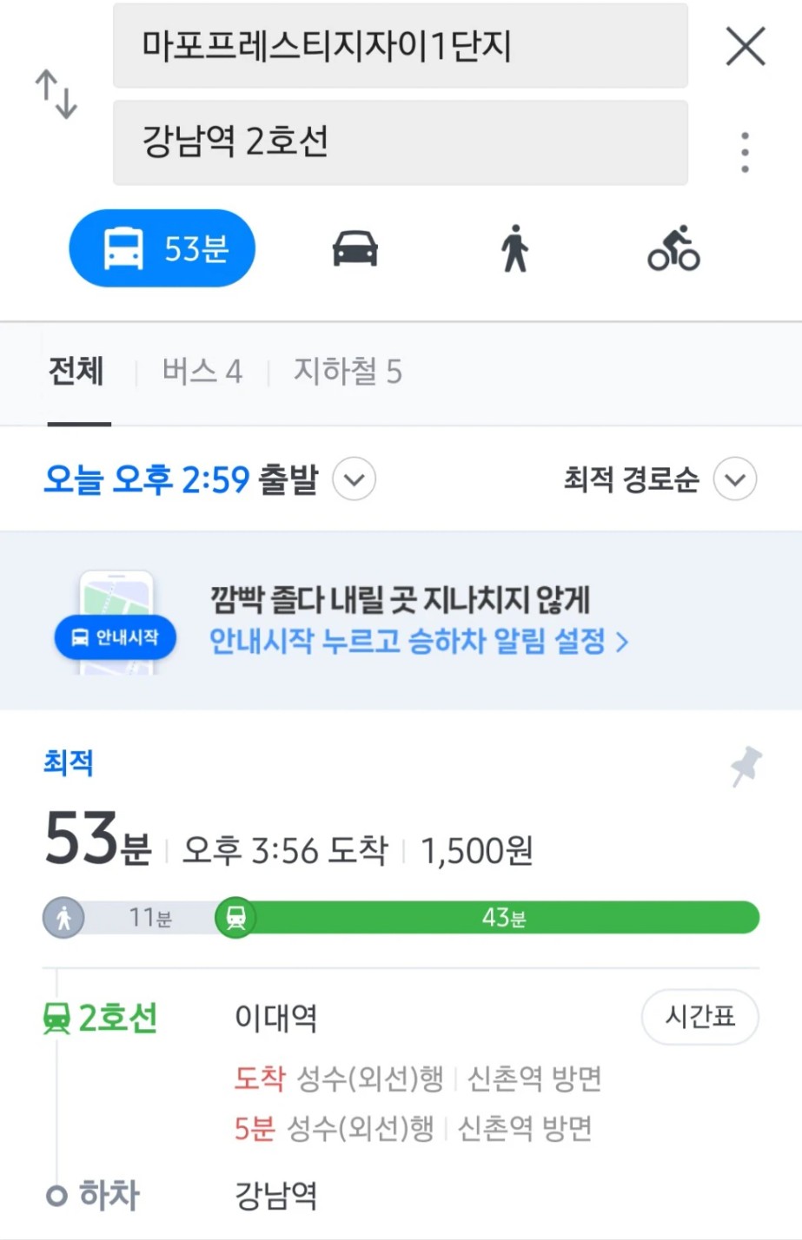Edit the destination field 강남역 2호선
Viewport: 802px width, 1240px height.
pyautogui.click(x=401, y=142)
